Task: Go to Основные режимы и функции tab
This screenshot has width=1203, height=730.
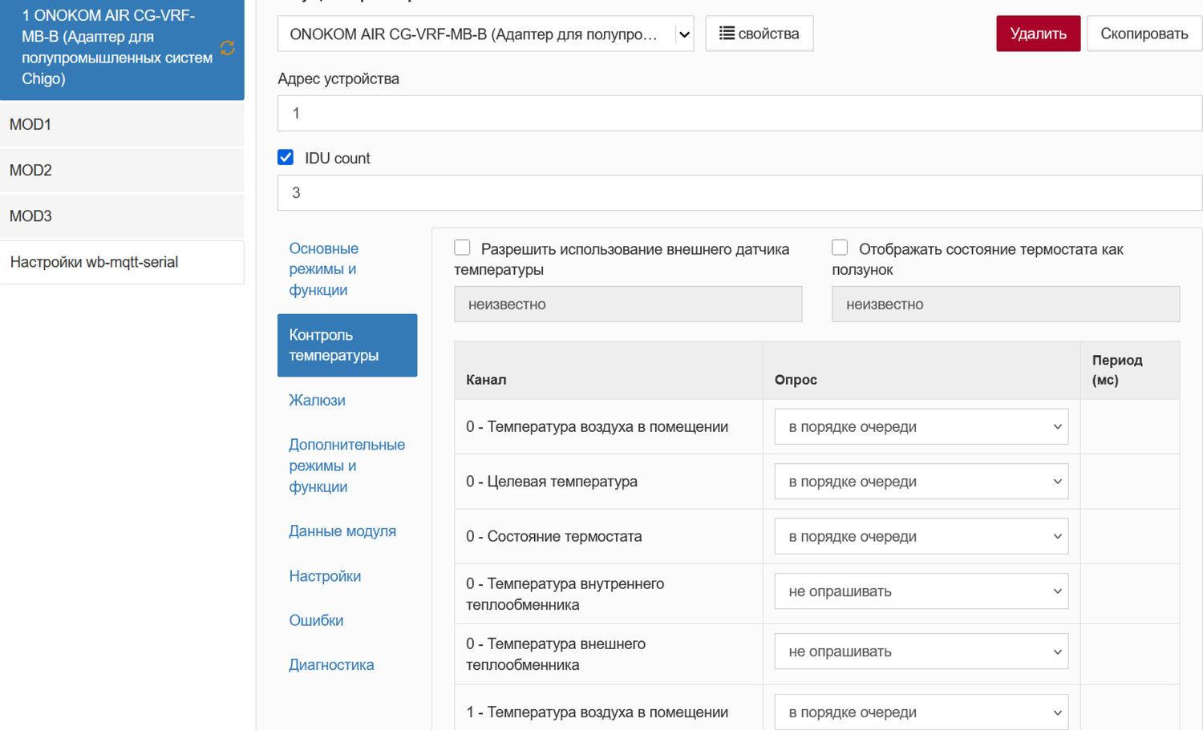Action: pyautogui.click(x=324, y=269)
